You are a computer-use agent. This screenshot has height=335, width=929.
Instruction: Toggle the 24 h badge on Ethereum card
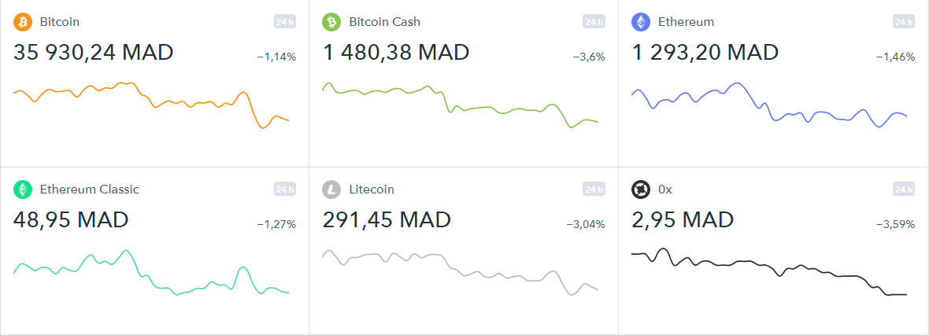904,22
